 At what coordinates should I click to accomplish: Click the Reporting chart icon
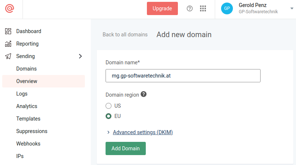click(8, 44)
